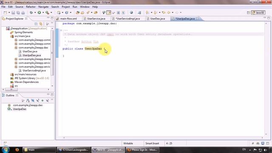Open Firefox icon in the taskbar
Image resolution: width=272 pixels, height=153 pixels.
(x=17, y=150)
